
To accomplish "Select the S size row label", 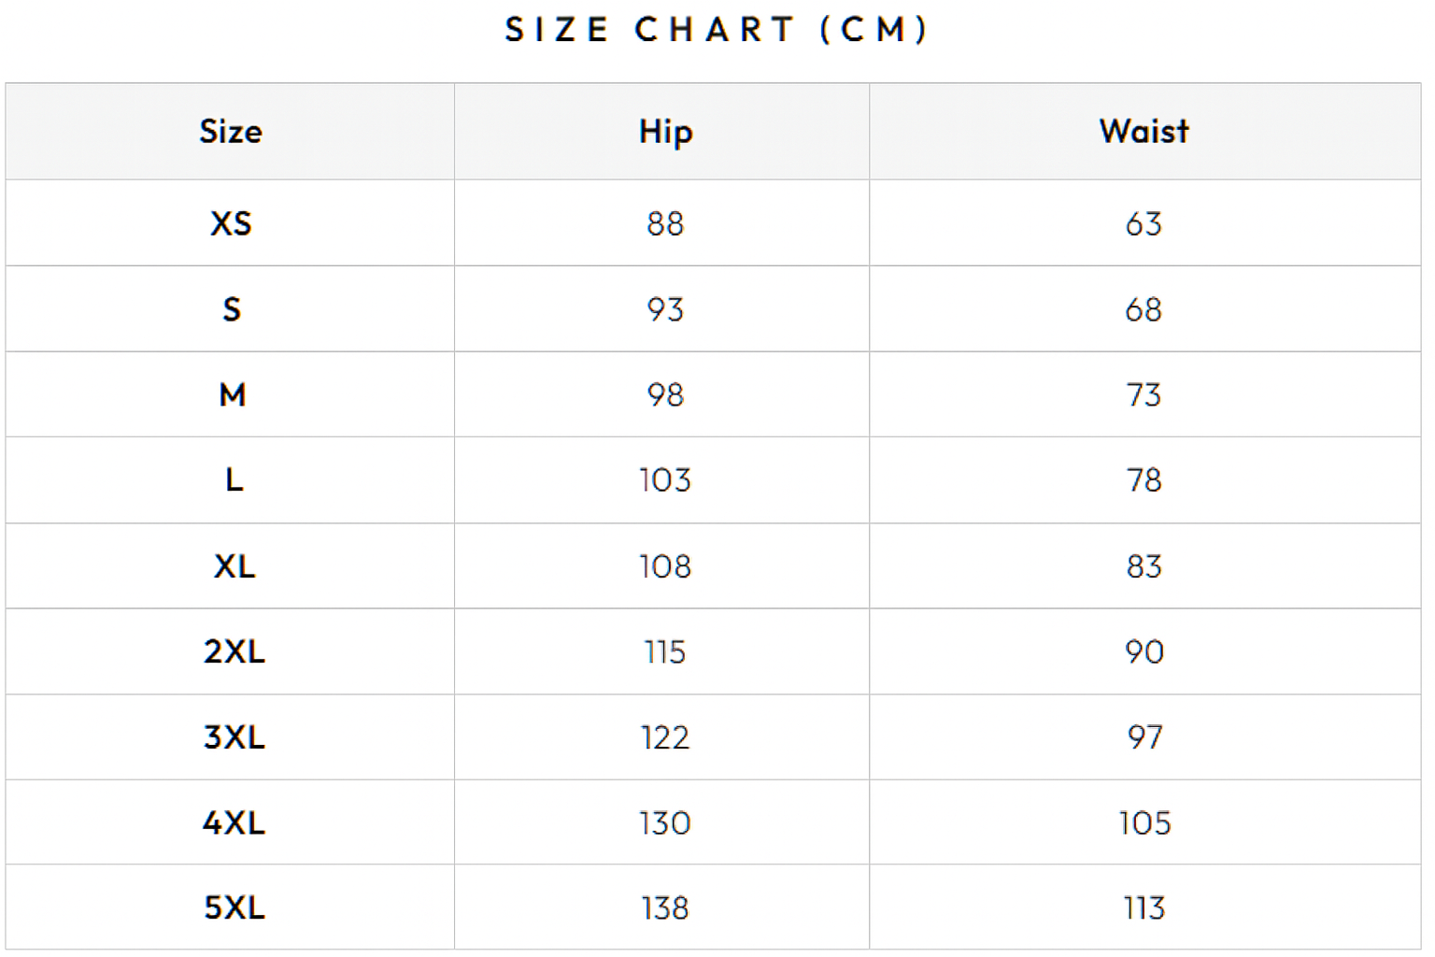I will coord(232,309).
